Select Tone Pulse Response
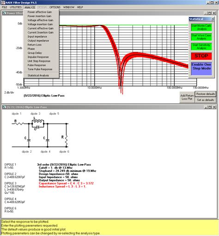This screenshot has width=219, height=236. (x=40, y=69)
